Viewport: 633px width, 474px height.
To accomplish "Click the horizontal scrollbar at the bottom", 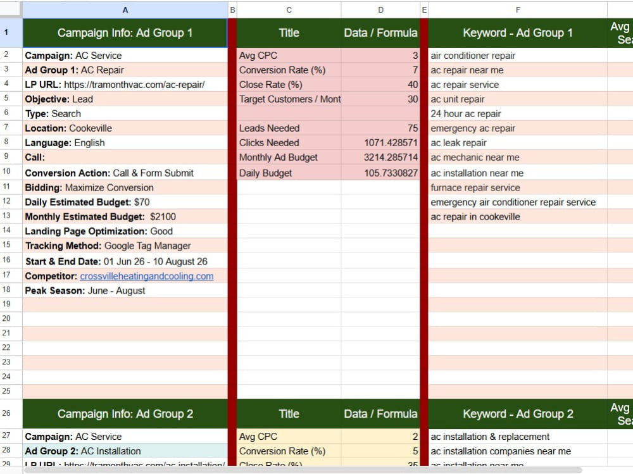I will click(303, 470).
